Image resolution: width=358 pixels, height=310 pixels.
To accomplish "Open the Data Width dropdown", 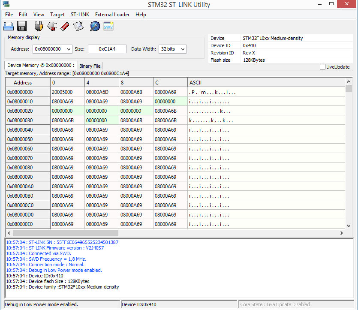I will [x=183, y=49].
